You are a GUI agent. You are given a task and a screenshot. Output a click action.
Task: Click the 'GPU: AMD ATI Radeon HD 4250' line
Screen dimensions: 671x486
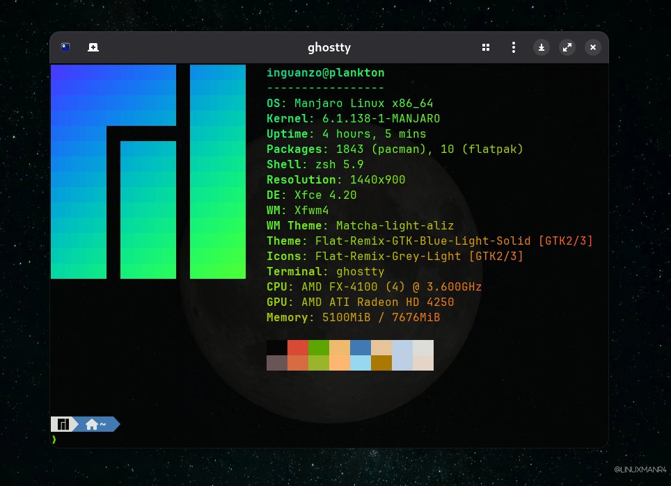tap(360, 302)
